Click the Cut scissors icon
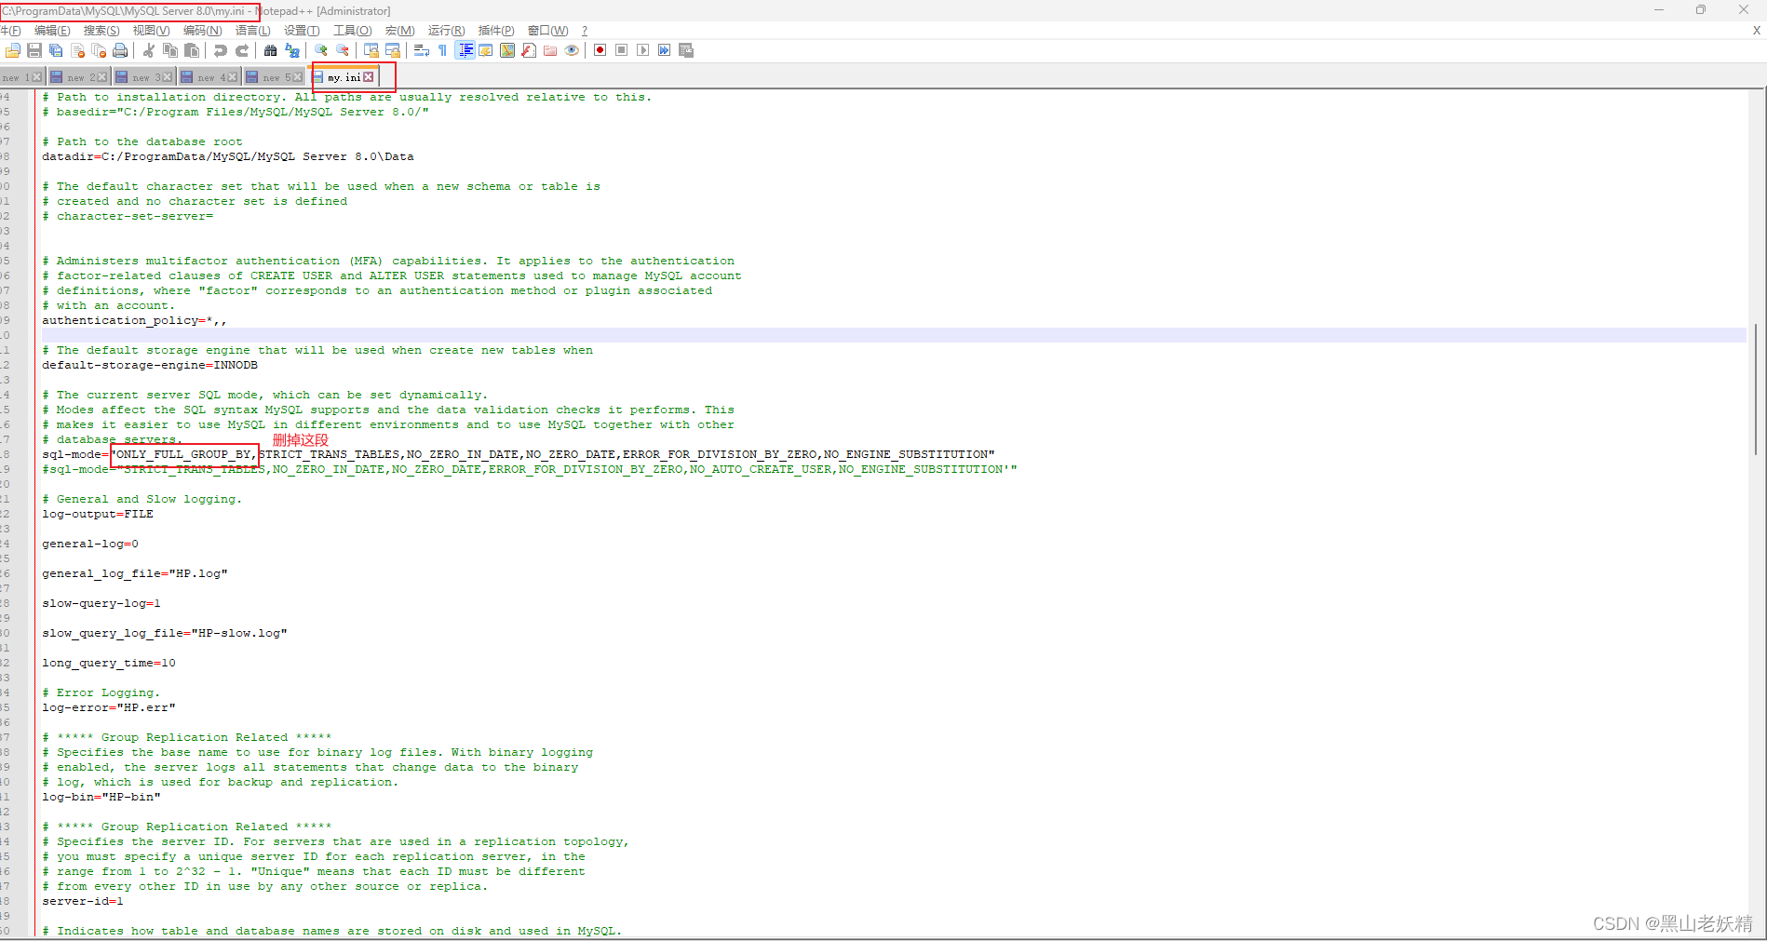This screenshot has width=1767, height=941. click(149, 50)
